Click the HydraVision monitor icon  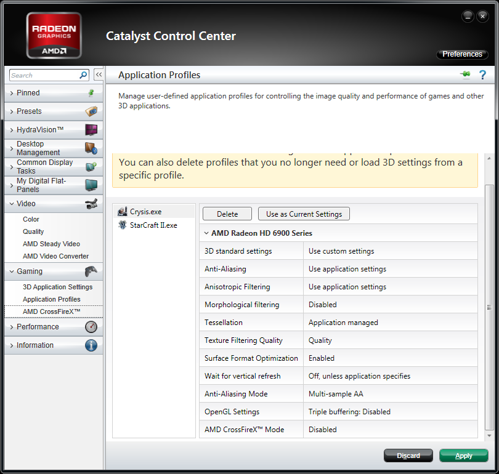click(x=91, y=130)
